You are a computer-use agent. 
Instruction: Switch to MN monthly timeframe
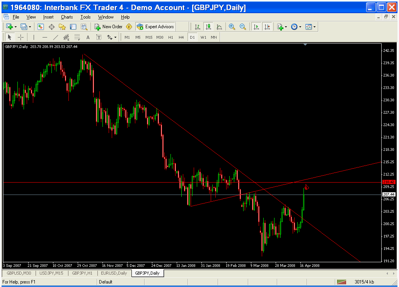pos(214,38)
